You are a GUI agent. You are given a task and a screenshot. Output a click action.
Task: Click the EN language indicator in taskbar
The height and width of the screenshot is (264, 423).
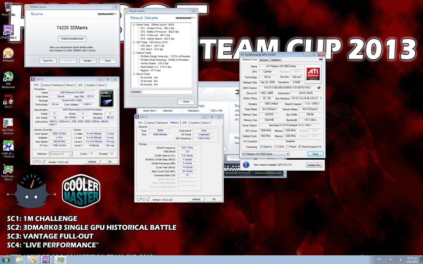pyautogui.click(x=379, y=259)
